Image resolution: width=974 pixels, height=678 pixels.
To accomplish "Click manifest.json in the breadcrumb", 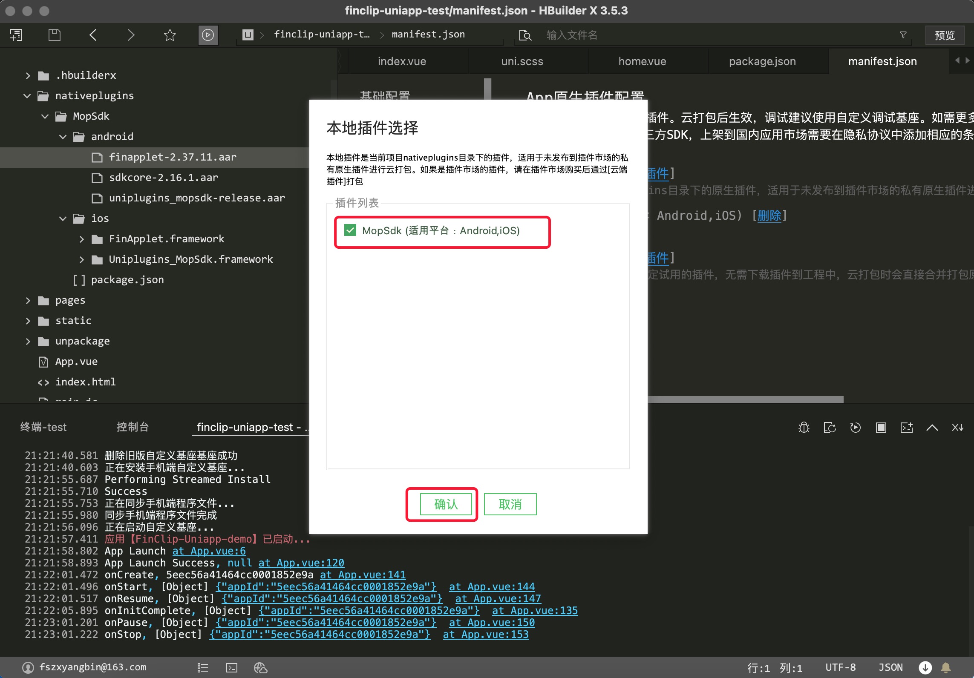I will [x=428, y=34].
